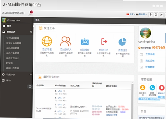Click the 快速上手 book icon
The width and height of the screenshot is (166, 119).
tap(41, 28)
